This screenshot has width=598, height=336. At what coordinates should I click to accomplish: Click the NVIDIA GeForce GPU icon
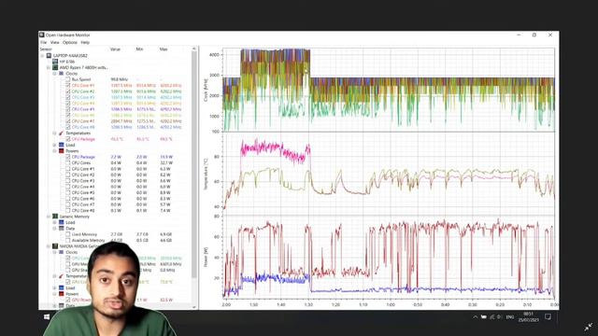click(x=55, y=246)
